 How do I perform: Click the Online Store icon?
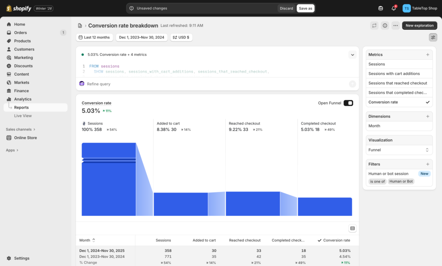tap(9, 138)
